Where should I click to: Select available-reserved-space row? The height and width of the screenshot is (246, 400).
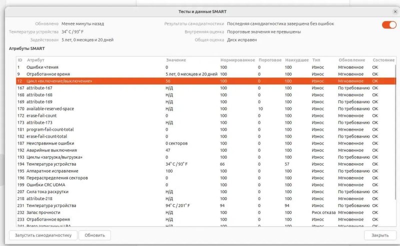tap(206, 109)
